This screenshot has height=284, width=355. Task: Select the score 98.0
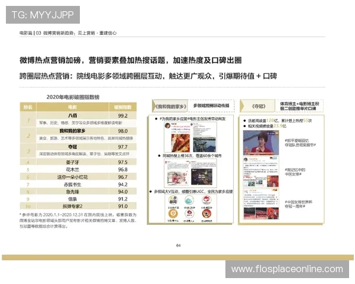[122, 131]
